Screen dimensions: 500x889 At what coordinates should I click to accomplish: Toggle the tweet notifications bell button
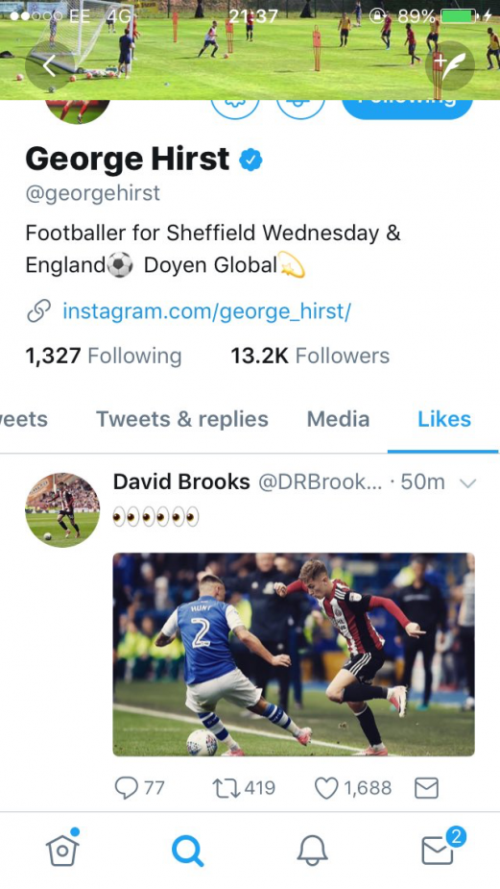pyautogui.click(x=299, y=108)
